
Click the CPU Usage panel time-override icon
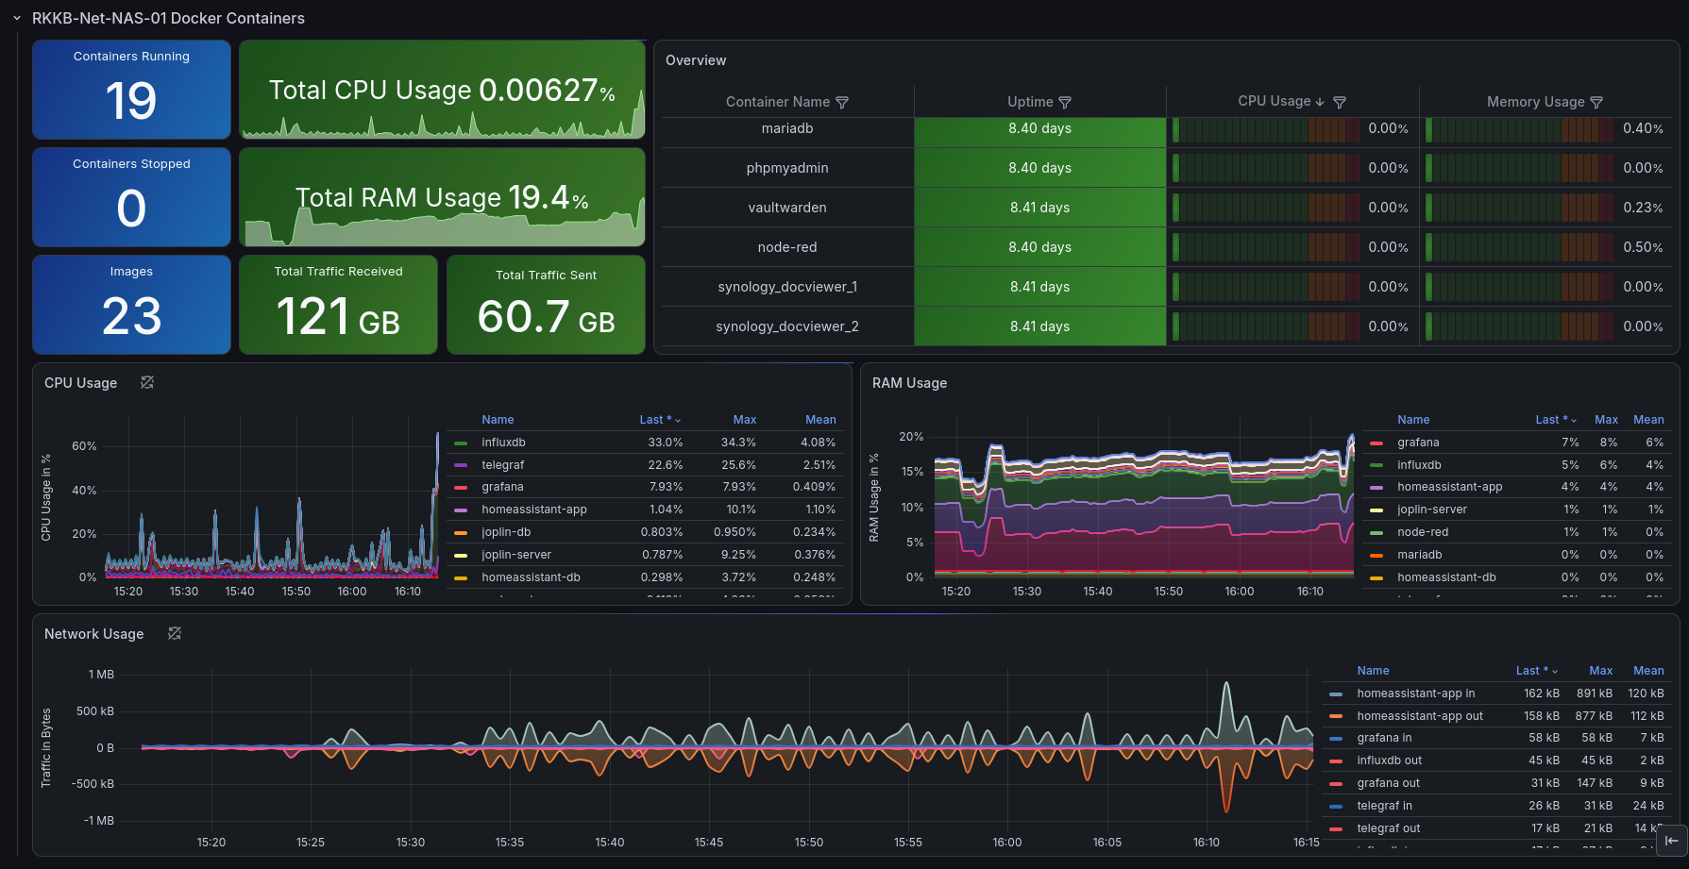click(x=147, y=382)
